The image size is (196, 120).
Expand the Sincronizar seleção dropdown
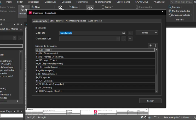pyautogui.click(x=192, y=15)
